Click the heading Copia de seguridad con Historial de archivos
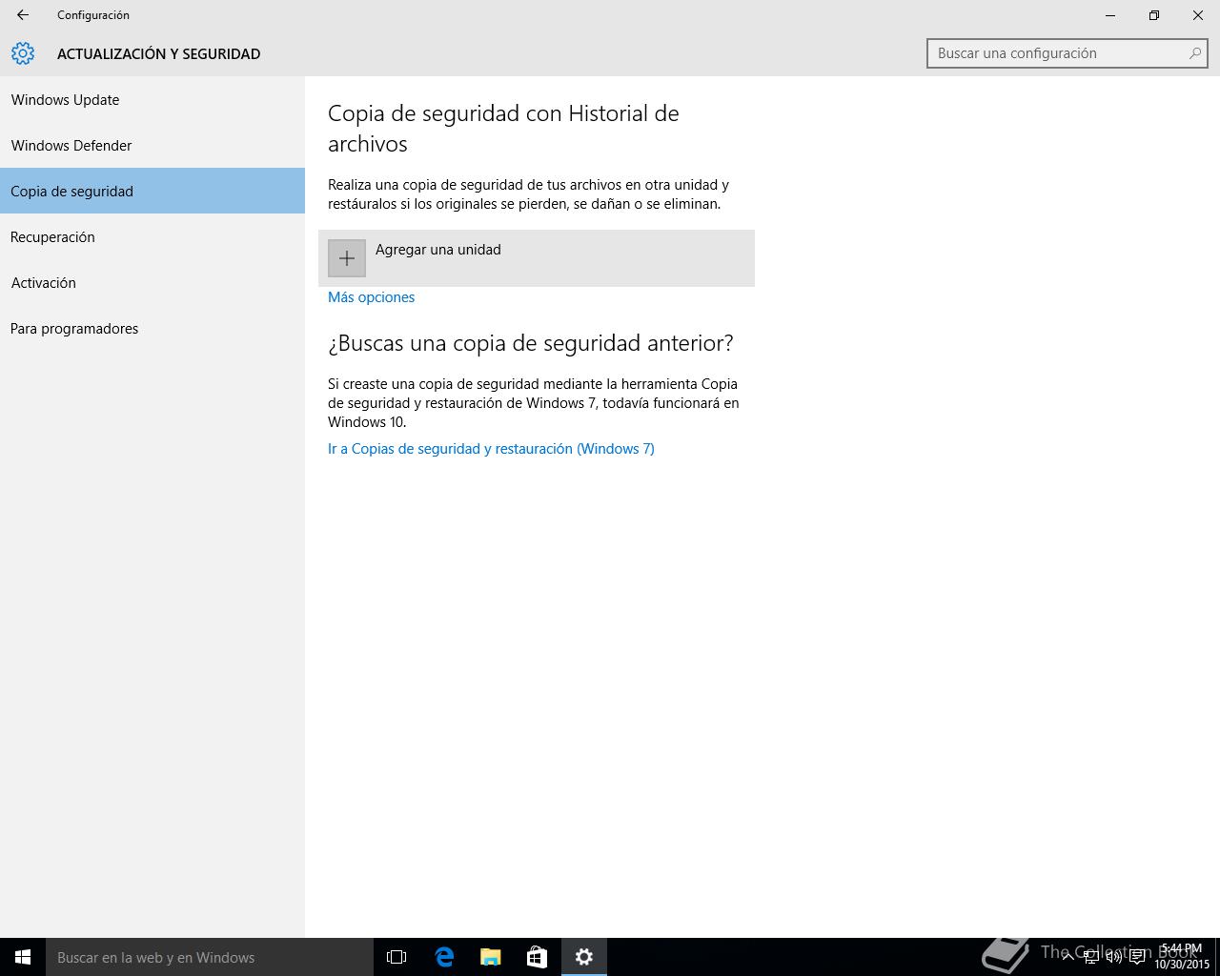The image size is (1220, 976). click(x=503, y=129)
